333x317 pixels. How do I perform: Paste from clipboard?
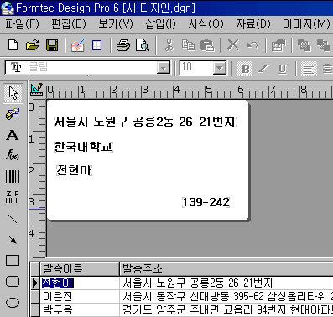pyautogui.click(x=207, y=45)
